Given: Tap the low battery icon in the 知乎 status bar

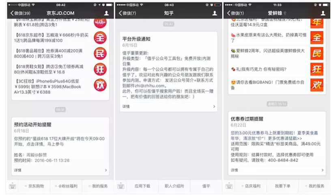Looking at the screenshot, I should point(217,4).
